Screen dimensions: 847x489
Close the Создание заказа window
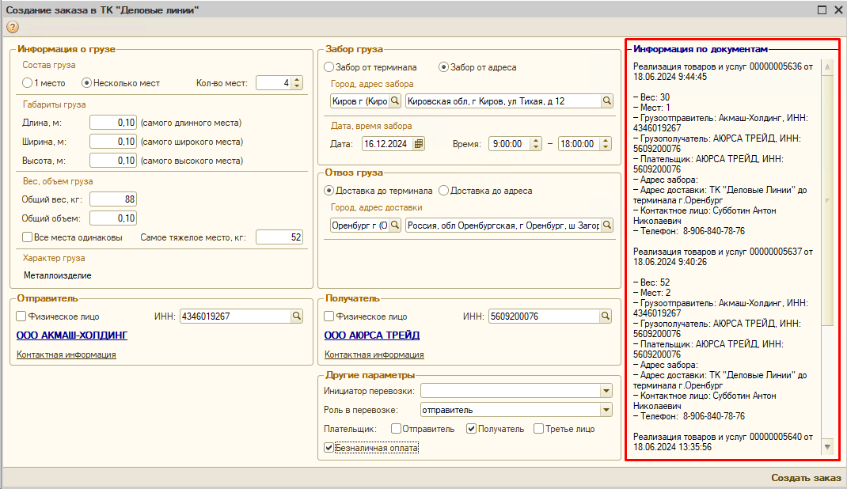pos(838,9)
